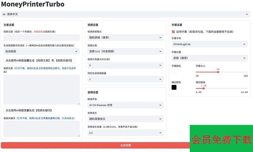The image size is (253, 152).
Task: Click the 根据文案生成【视频关键词】button
Action: [29, 110]
